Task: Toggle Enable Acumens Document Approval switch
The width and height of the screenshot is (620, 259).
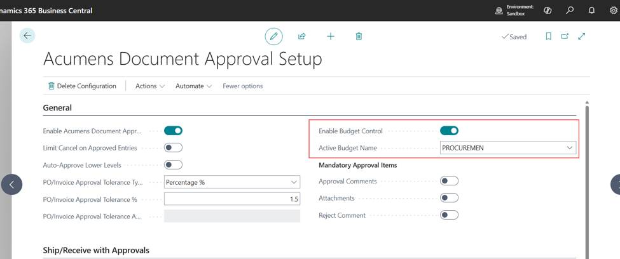Action: coord(173,131)
